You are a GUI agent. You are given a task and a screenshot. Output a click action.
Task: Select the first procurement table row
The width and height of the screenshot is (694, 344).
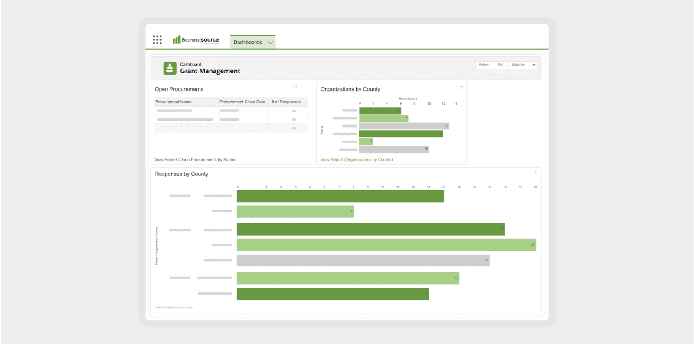(231, 111)
